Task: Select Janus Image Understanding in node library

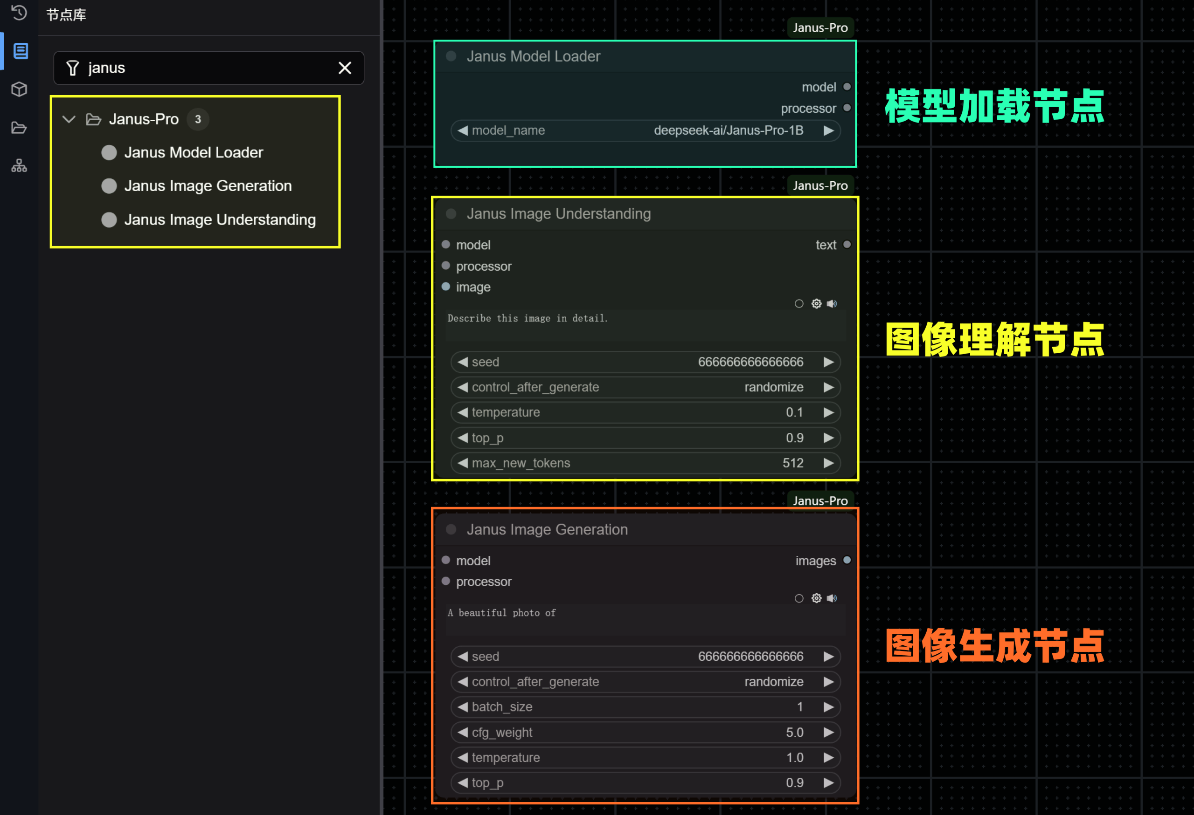Action: (220, 219)
